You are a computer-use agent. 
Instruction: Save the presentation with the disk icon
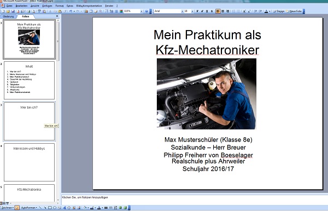point(13,11)
